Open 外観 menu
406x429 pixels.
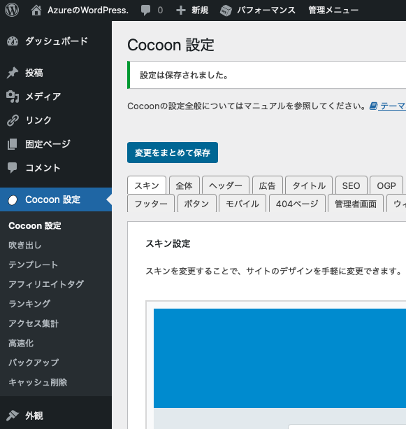pyautogui.click(x=34, y=416)
